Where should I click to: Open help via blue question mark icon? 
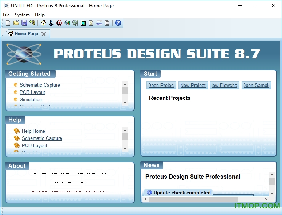(118, 23)
